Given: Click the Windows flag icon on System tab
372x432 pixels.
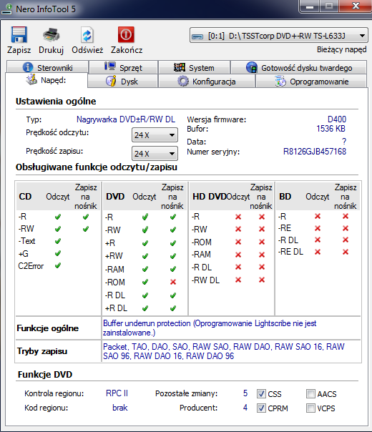Looking at the screenshot, I should pyautogui.click(x=179, y=67).
